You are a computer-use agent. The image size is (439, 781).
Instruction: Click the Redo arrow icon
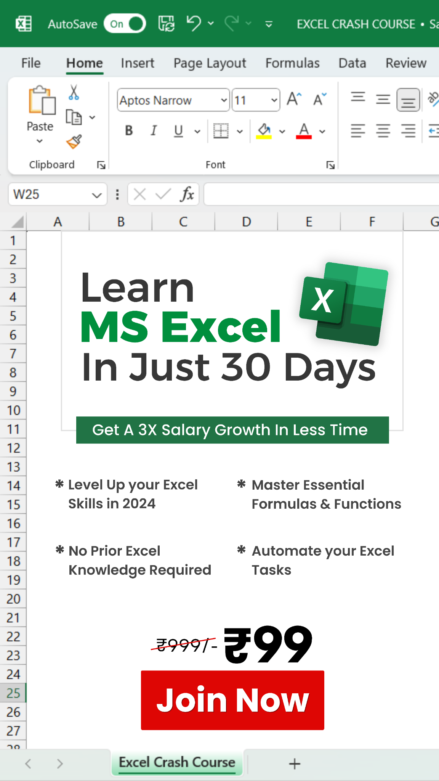[x=232, y=23]
